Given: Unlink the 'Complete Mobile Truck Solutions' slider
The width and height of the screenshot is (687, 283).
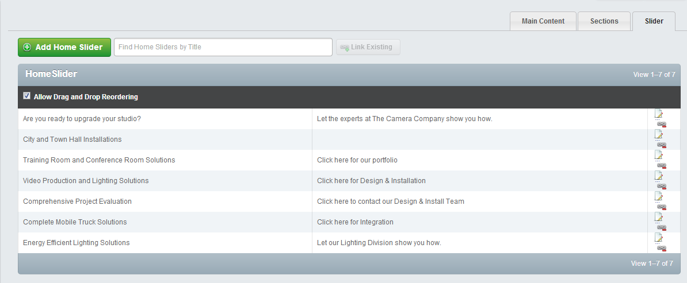Looking at the screenshot, I should pos(662,227).
